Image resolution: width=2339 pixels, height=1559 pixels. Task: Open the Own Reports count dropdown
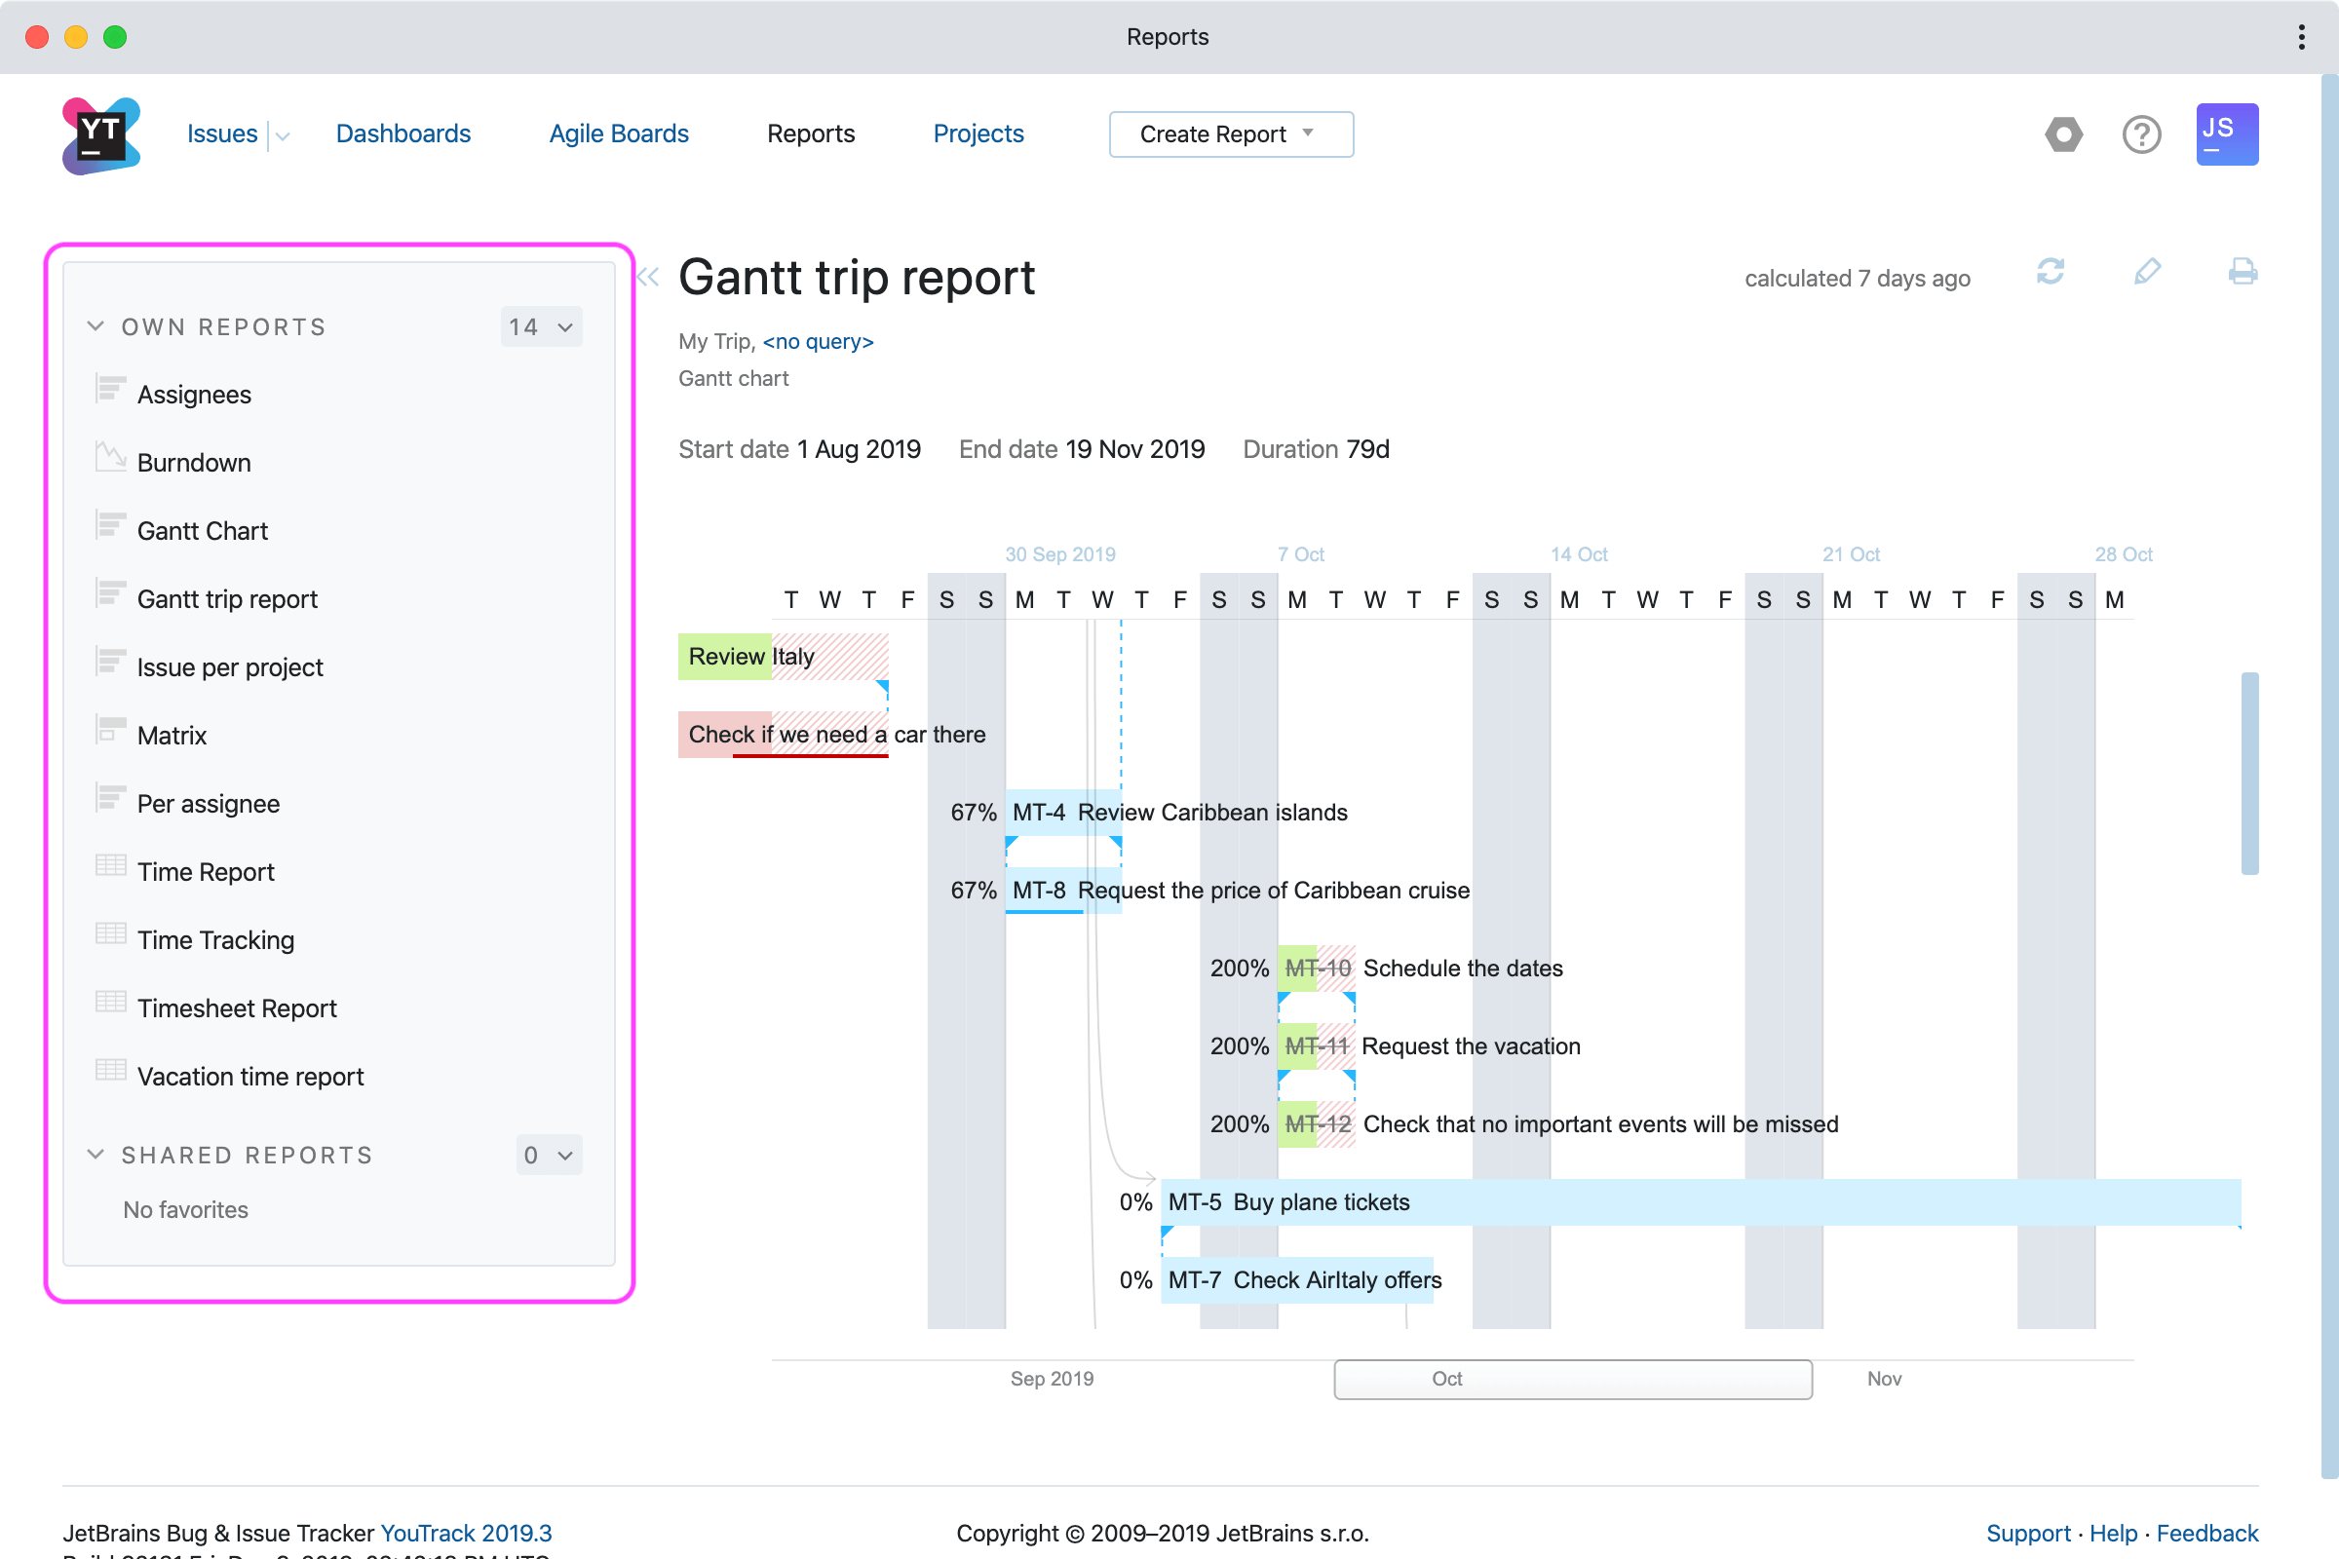(540, 326)
